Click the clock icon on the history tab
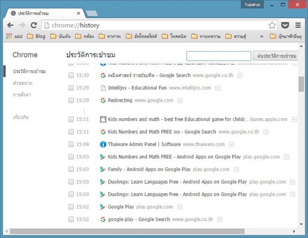Viewport: 308px width, 238px height. 13,14
